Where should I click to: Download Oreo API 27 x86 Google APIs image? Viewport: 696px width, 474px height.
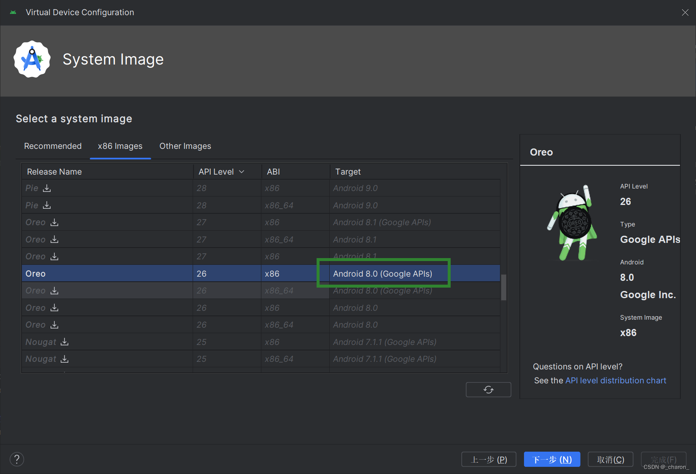[54, 222]
